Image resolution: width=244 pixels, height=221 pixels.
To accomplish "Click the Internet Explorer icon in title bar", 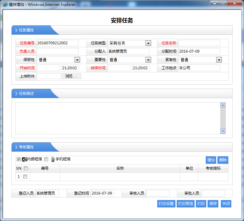I will click(x=5, y=5).
